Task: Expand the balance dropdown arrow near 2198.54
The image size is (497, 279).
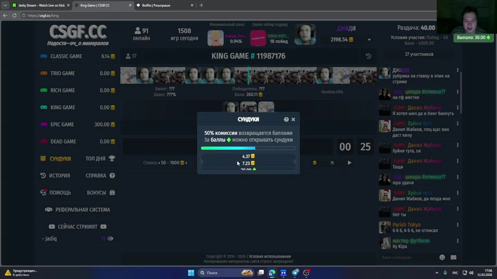Action: click(369, 40)
